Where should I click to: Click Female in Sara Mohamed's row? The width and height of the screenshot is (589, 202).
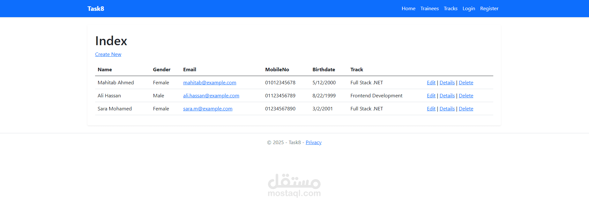pos(161,109)
